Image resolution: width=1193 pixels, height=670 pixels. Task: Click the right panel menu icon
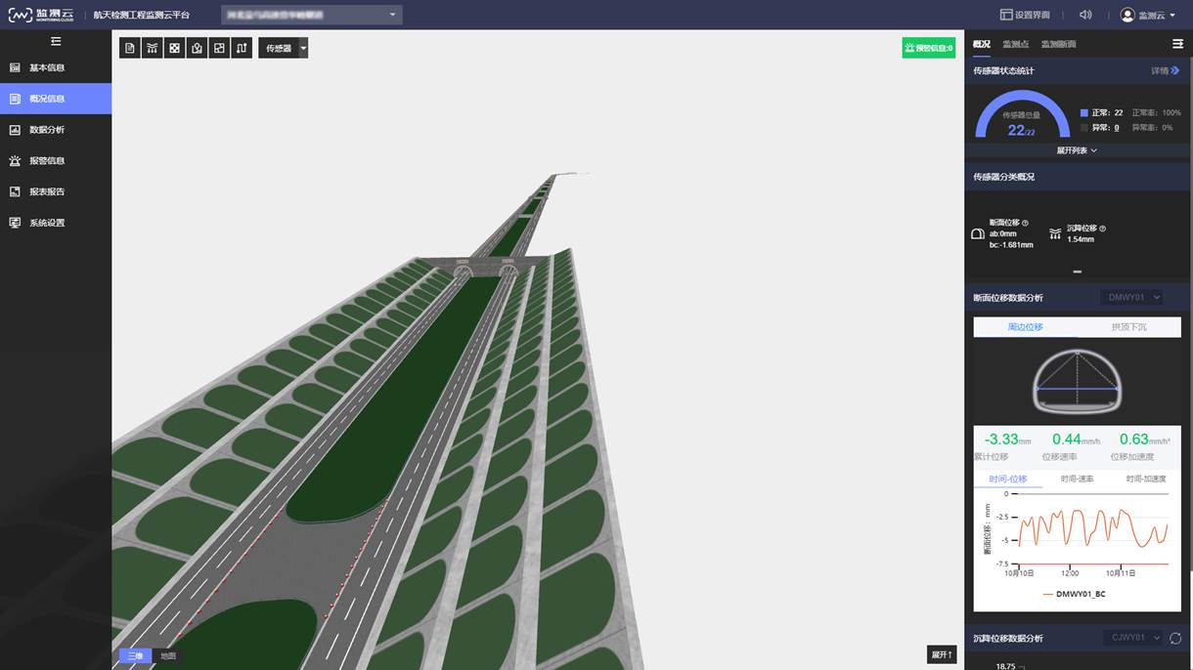coord(1177,44)
